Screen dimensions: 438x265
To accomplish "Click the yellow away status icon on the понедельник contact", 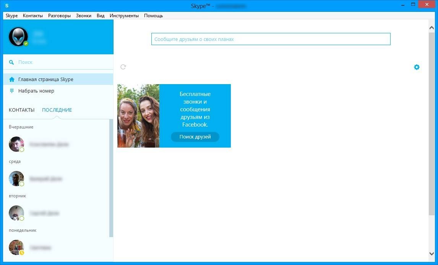I will (x=22, y=253).
